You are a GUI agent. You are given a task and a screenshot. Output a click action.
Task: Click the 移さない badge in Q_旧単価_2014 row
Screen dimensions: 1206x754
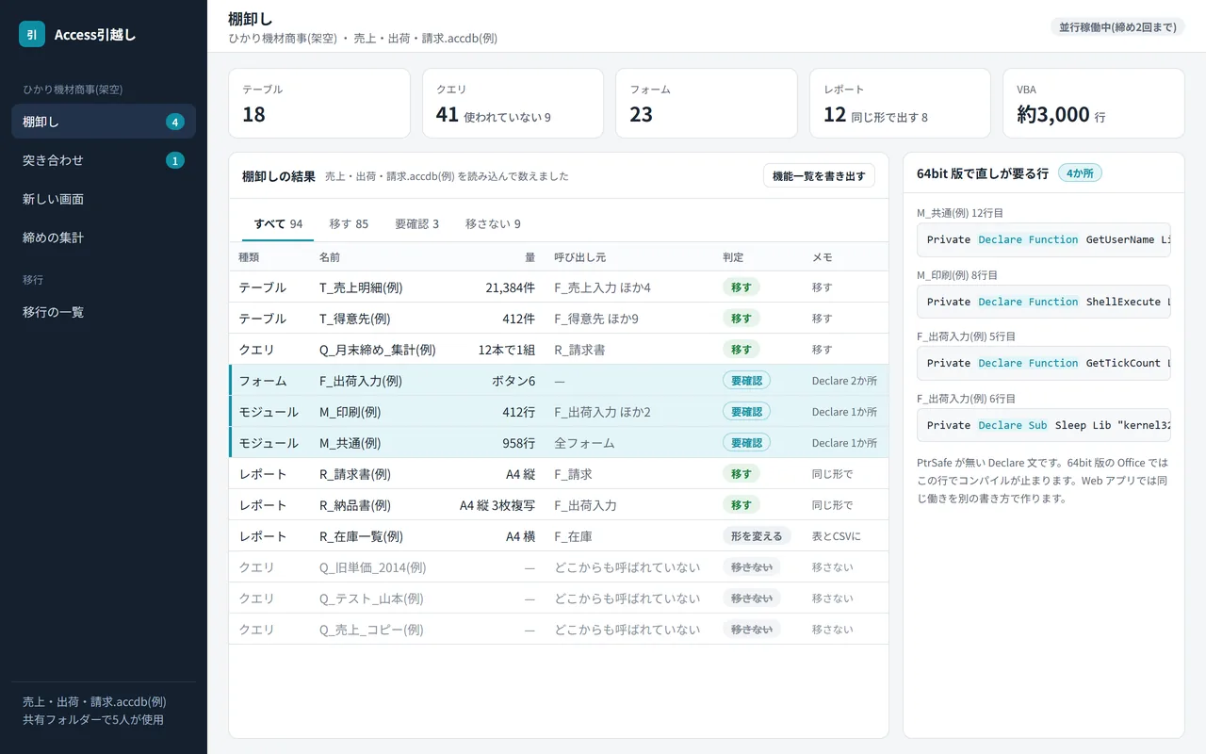click(x=752, y=567)
